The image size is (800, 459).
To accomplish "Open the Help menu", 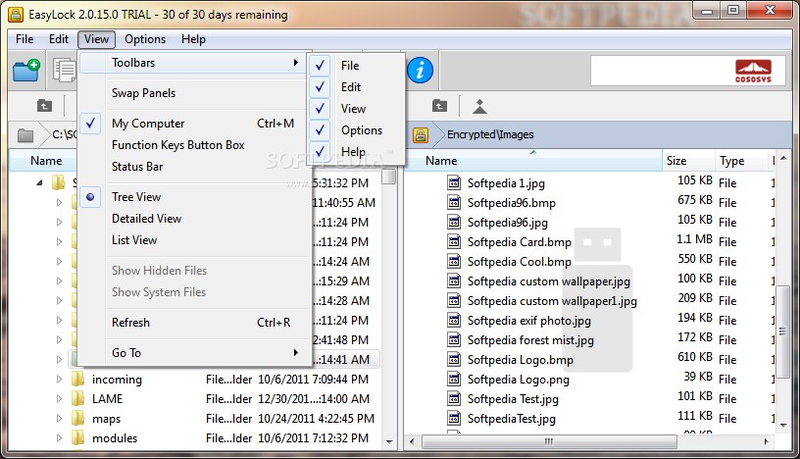I will tap(193, 39).
